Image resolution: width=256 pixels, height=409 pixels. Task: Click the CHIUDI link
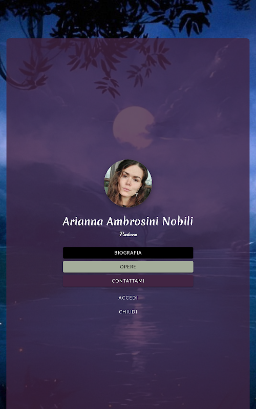click(x=128, y=312)
